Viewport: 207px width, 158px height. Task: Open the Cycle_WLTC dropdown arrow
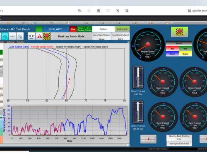68,29
